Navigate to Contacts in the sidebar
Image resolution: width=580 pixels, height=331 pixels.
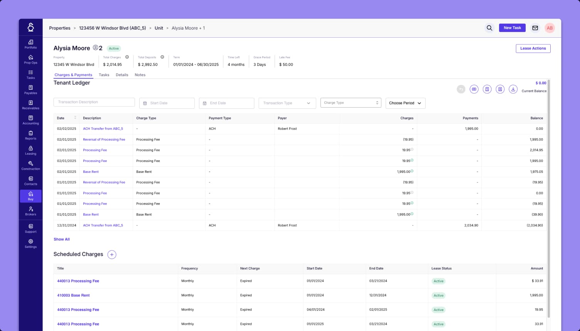pos(30,181)
